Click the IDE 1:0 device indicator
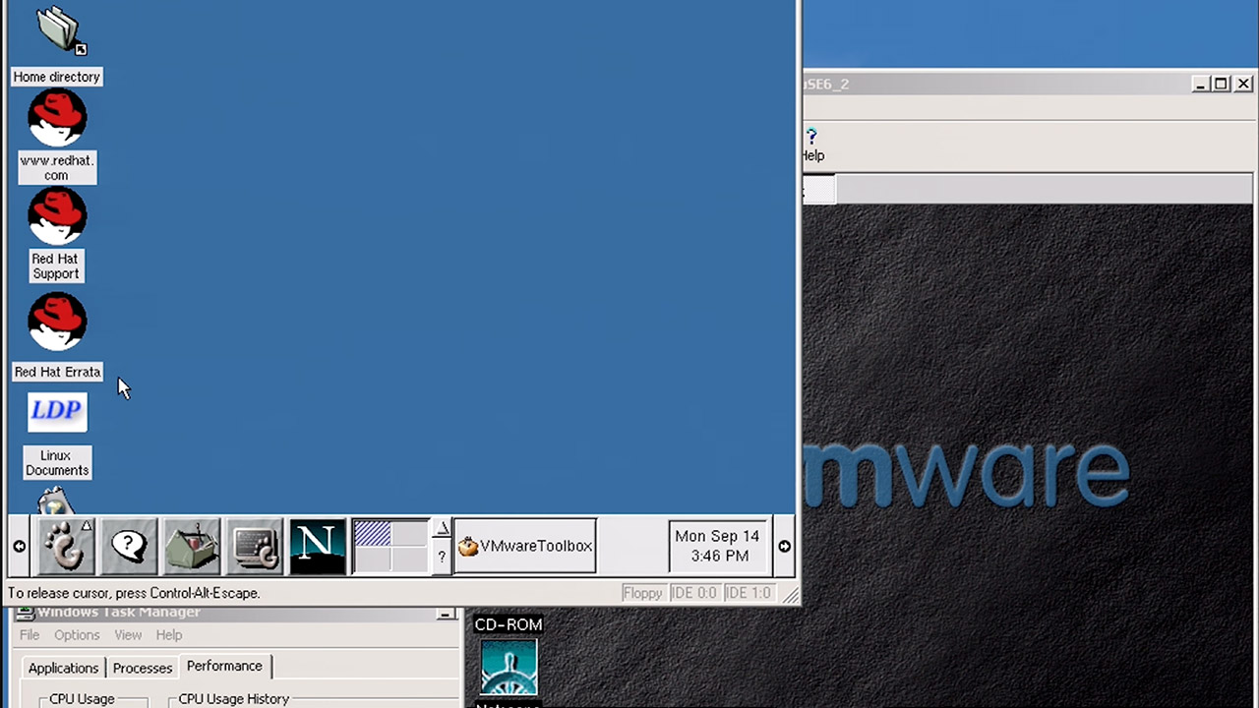Image resolution: width=1259 pixels, height=708 pixels. click(x=748, y=593)
